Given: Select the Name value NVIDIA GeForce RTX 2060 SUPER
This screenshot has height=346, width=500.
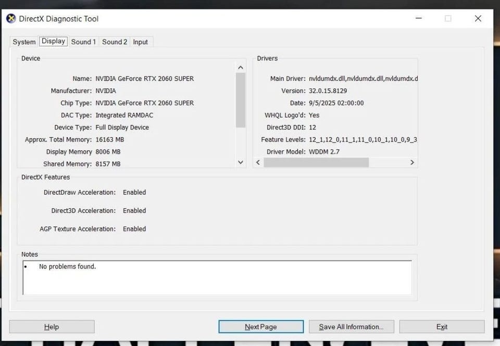Looking at the screenshot, I should tap(144, 79).
